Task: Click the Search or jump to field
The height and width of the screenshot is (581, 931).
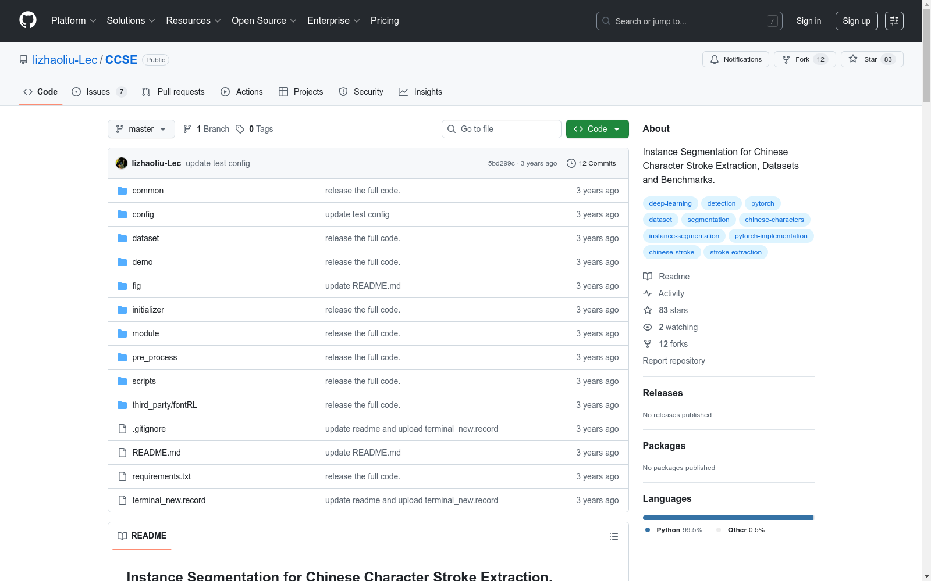Action: click(x=690, y=21)
